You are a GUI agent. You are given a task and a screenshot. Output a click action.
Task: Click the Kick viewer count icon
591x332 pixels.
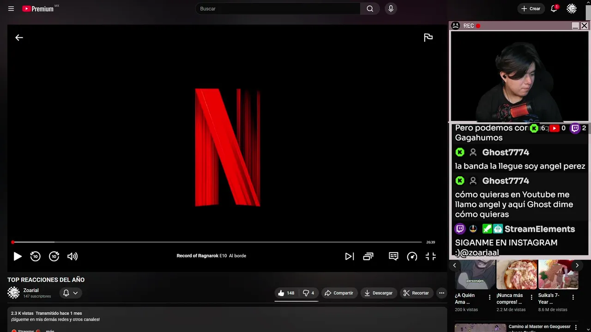click(x=534, y=128)
